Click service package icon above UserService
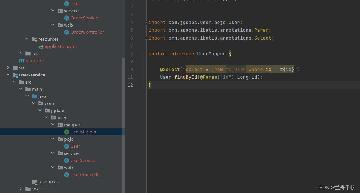The width and height of the screenshot is (360, 193). (60, 153)
